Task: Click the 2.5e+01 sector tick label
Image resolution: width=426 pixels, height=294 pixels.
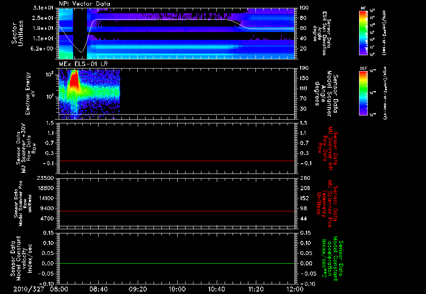Action: click(x=43, y=18)
